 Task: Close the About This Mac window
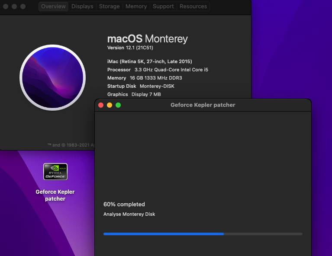click(6, 6)
